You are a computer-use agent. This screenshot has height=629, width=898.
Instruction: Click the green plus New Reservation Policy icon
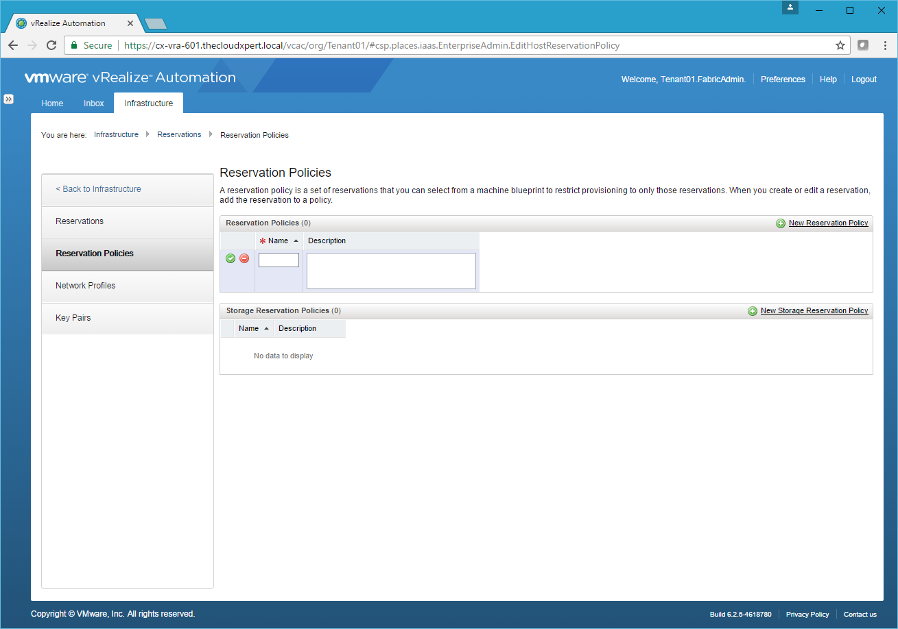click(781, 223)
